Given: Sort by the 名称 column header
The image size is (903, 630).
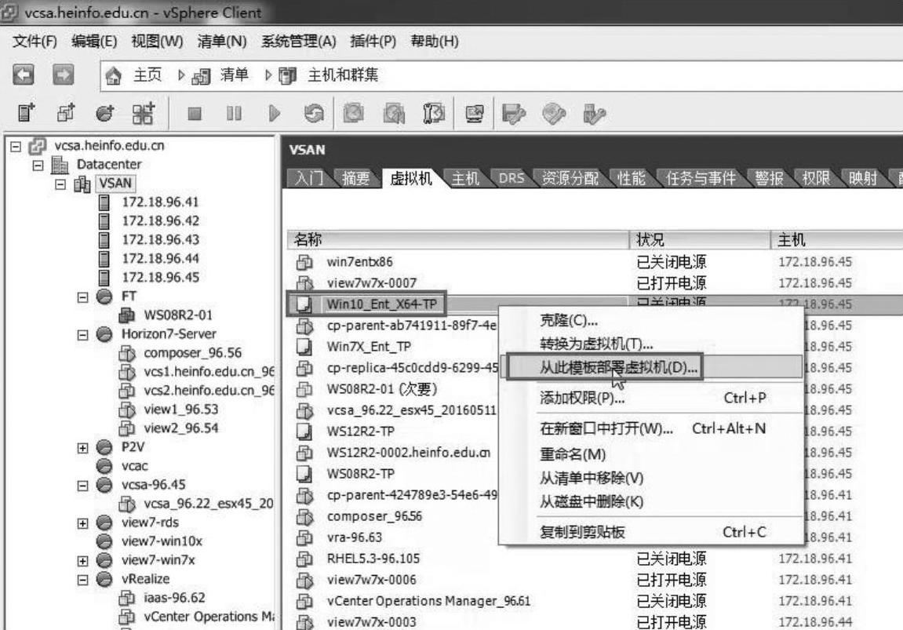Looking at the screenshot, I should [x=458, y=239].
